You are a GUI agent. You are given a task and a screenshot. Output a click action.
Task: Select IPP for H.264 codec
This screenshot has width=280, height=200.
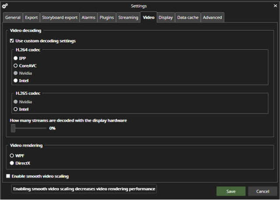click(16, 58)
